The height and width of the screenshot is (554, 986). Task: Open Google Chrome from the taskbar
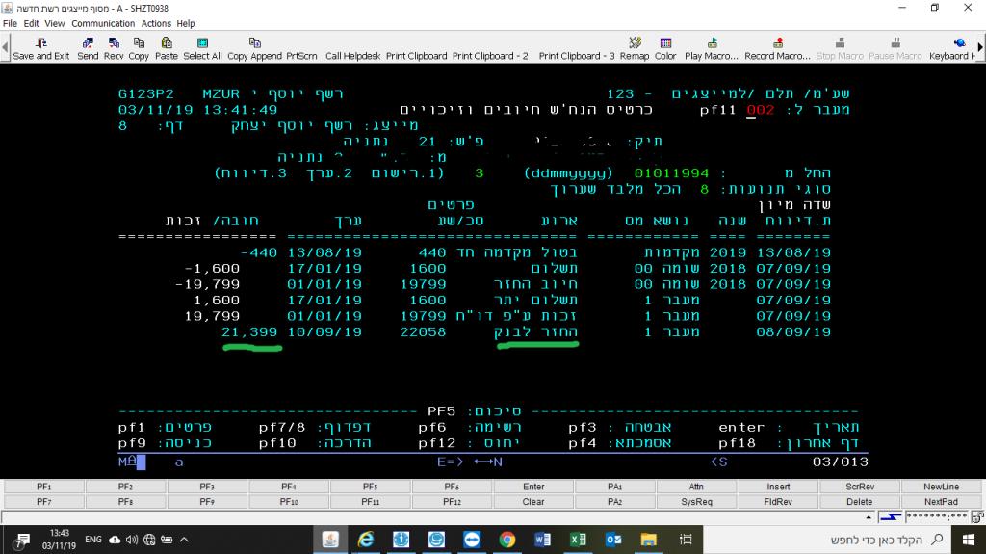click(507, 540)
